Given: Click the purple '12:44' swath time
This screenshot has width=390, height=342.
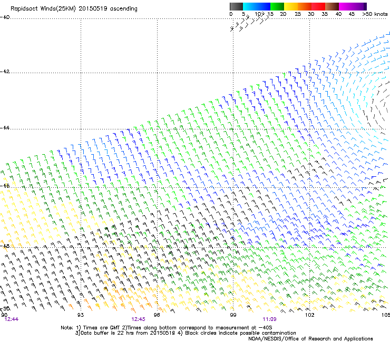Looking at the screenshot, I should pos(12,319).
